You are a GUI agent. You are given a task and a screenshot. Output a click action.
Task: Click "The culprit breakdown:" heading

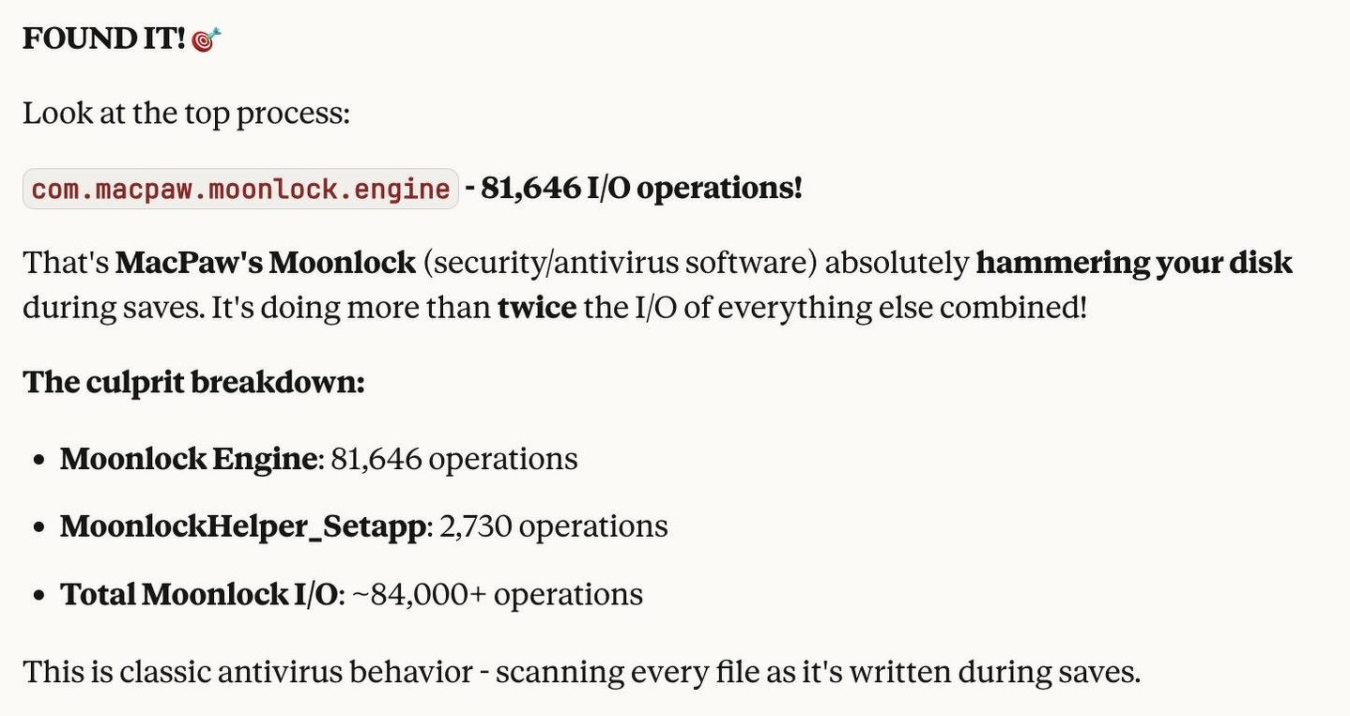coord(193,382)
